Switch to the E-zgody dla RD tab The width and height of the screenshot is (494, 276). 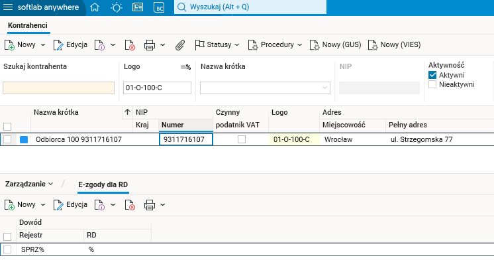104,182
